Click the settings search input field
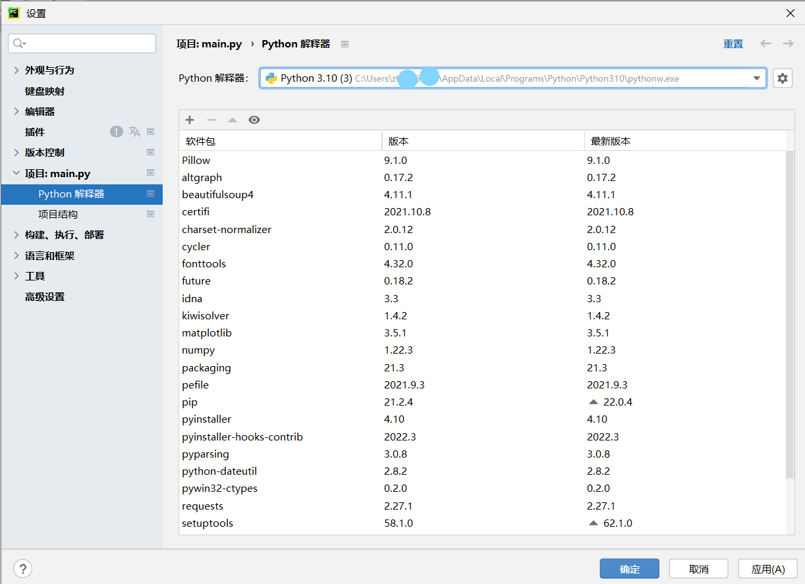Screen dimensions: 805x584 (x=82, y=43)
